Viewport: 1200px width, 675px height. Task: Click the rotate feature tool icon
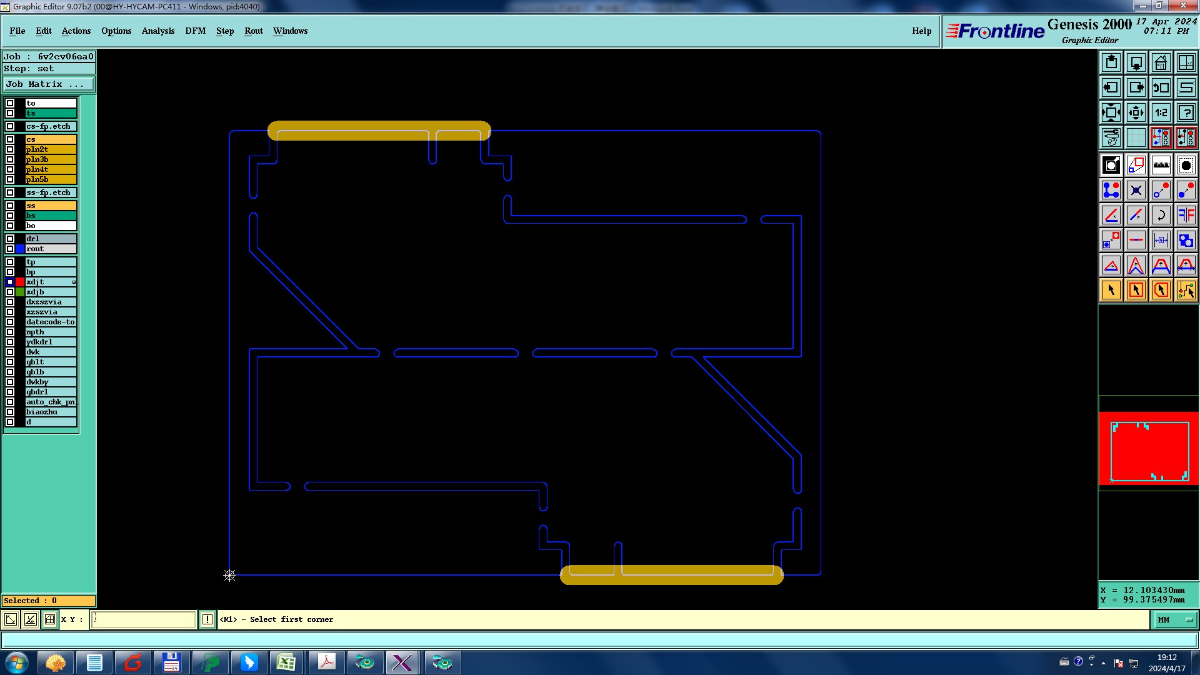pos(1161,215)
